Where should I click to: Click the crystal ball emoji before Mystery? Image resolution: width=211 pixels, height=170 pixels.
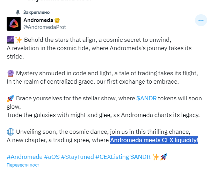[x=10, y=73]
